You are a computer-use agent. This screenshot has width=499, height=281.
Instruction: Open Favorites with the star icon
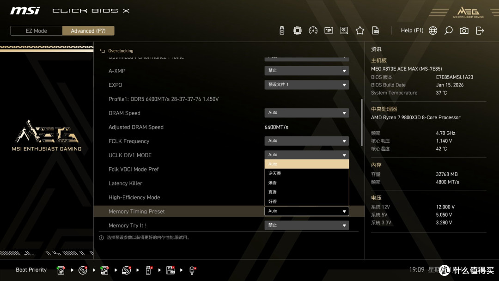359,31
